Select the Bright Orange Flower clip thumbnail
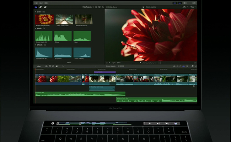Screen dimensions: 231x142 point(44,20)
